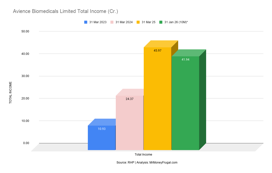Click the y-axis value 20.00
This screenshot has width=272, height=173.
(25, 98)
